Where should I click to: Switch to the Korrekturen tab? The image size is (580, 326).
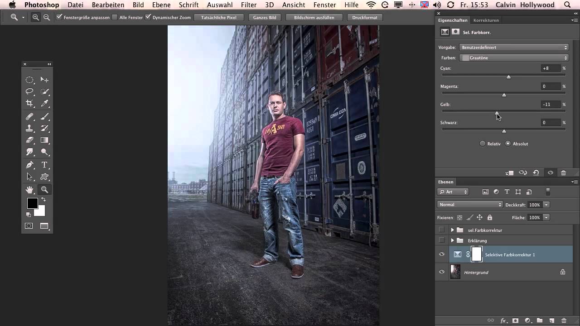(x=486, y=20)
